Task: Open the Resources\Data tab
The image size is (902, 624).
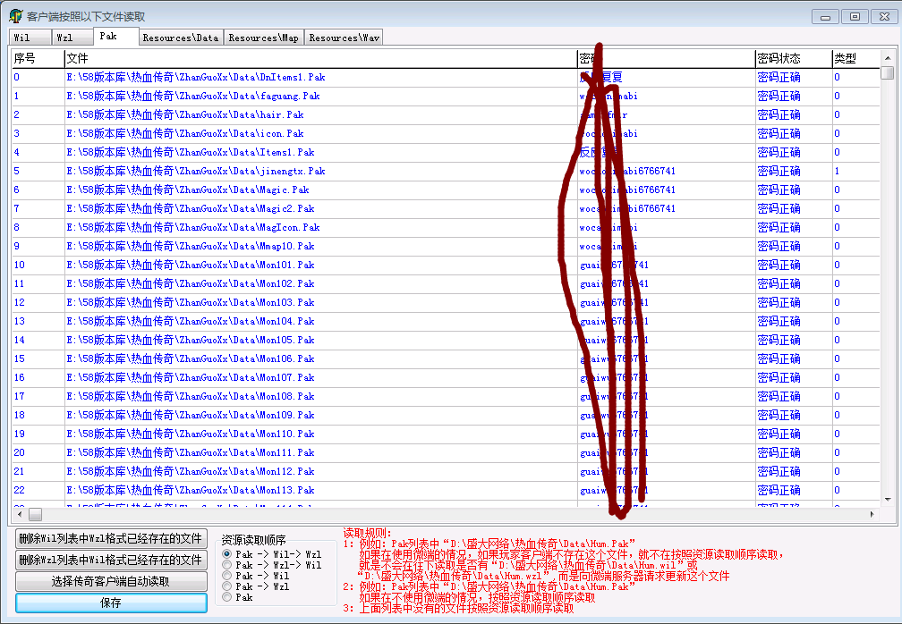Action: coord(181,38)
